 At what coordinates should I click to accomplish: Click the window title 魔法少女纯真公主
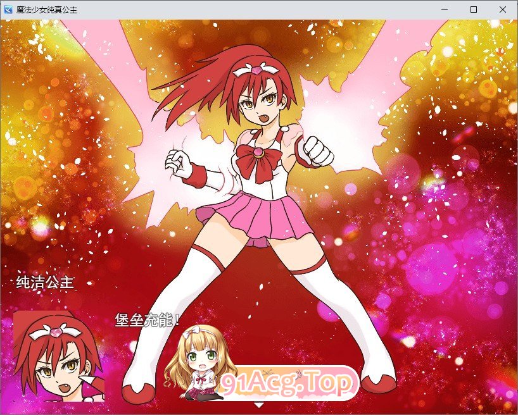coord(47,10)
